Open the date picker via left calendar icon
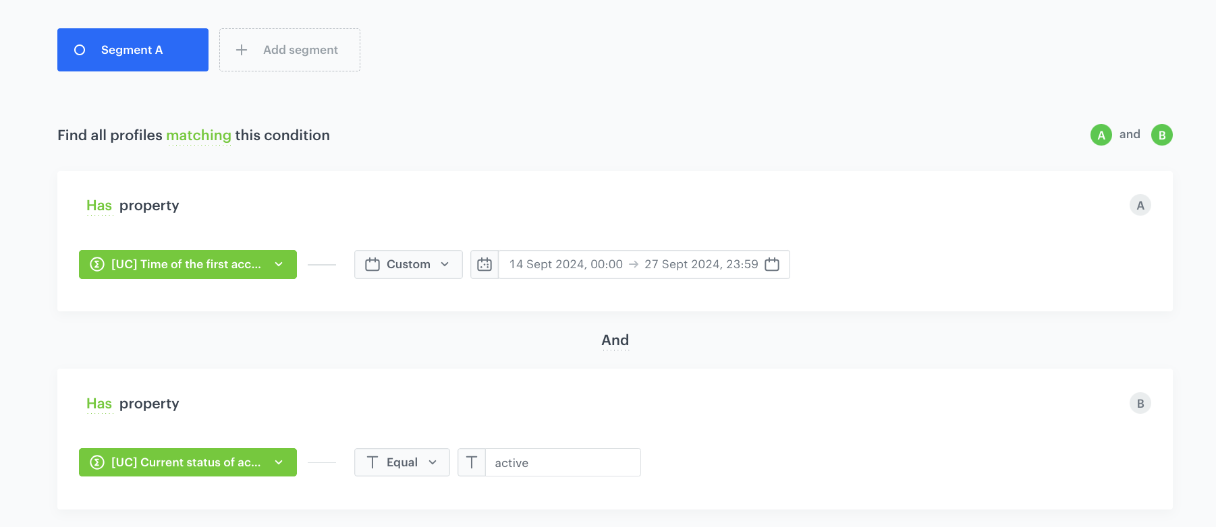 485,264
